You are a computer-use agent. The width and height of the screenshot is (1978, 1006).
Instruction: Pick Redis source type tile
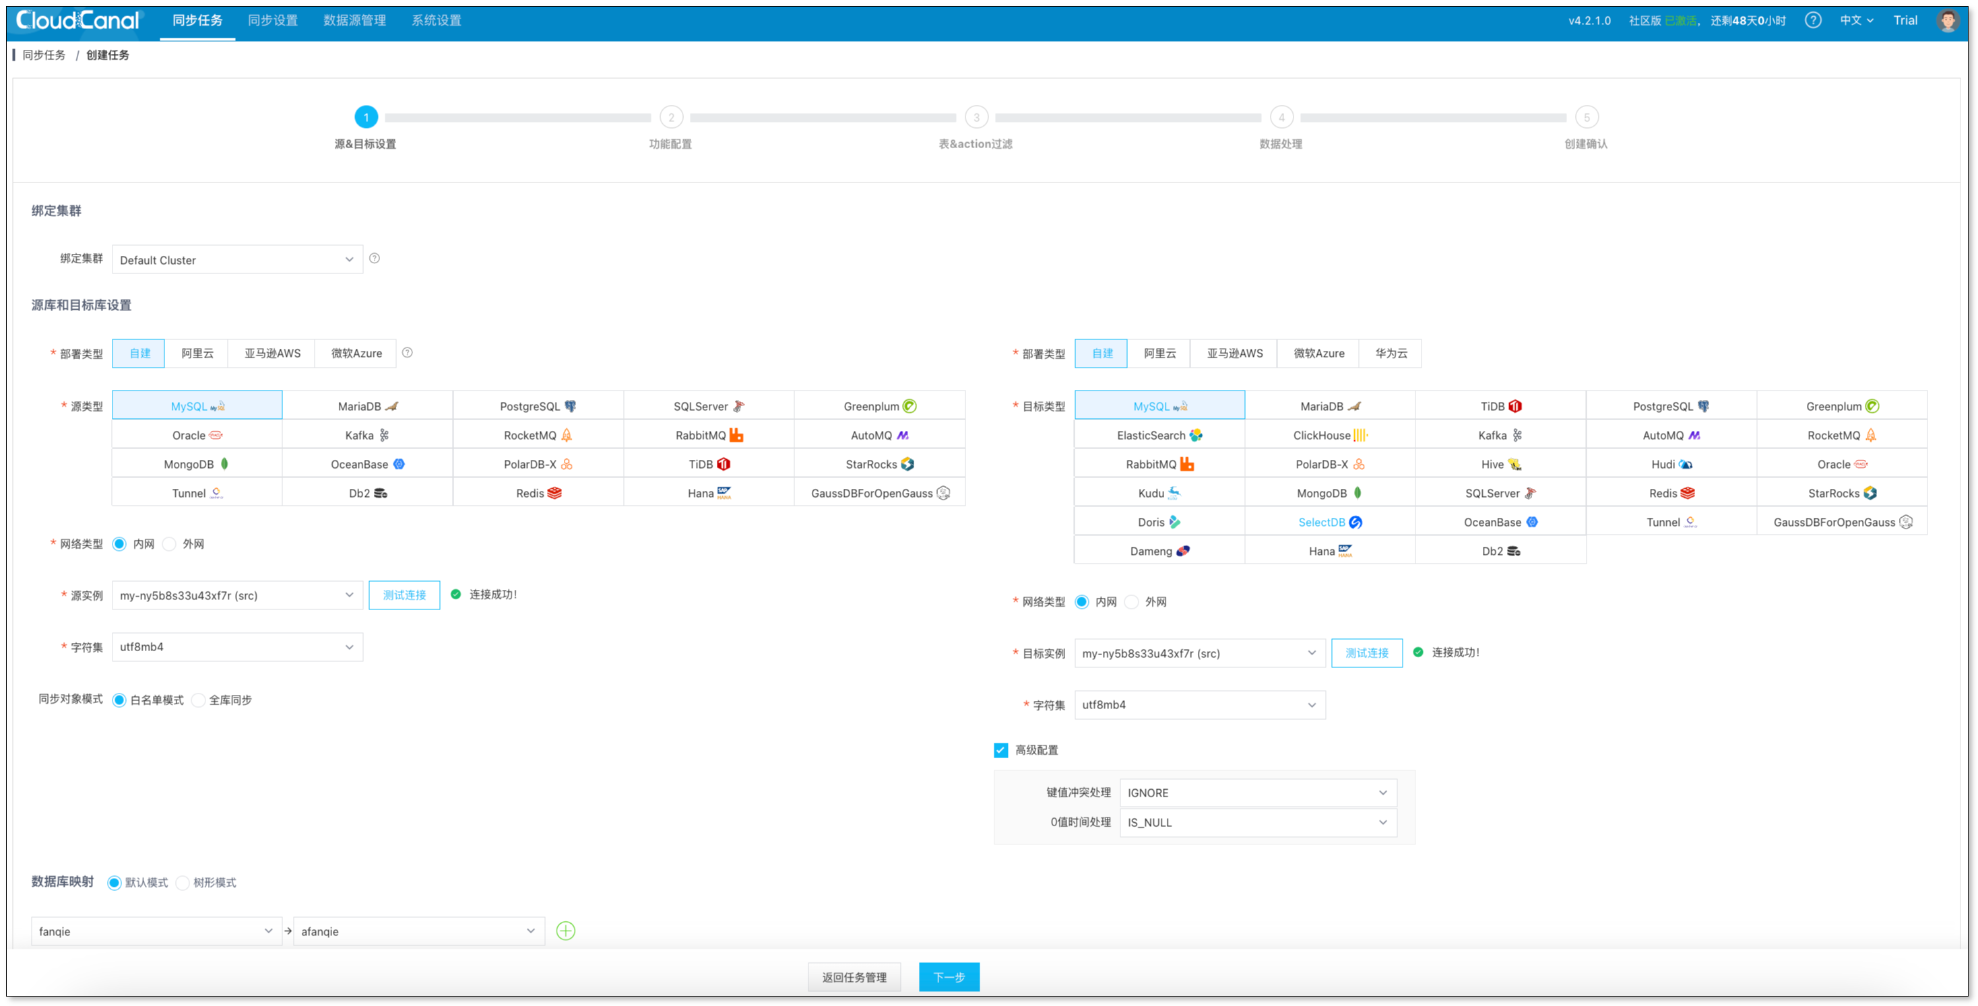tap(538, 493)
